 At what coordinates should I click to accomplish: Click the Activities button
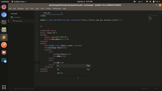coord(5,2)
